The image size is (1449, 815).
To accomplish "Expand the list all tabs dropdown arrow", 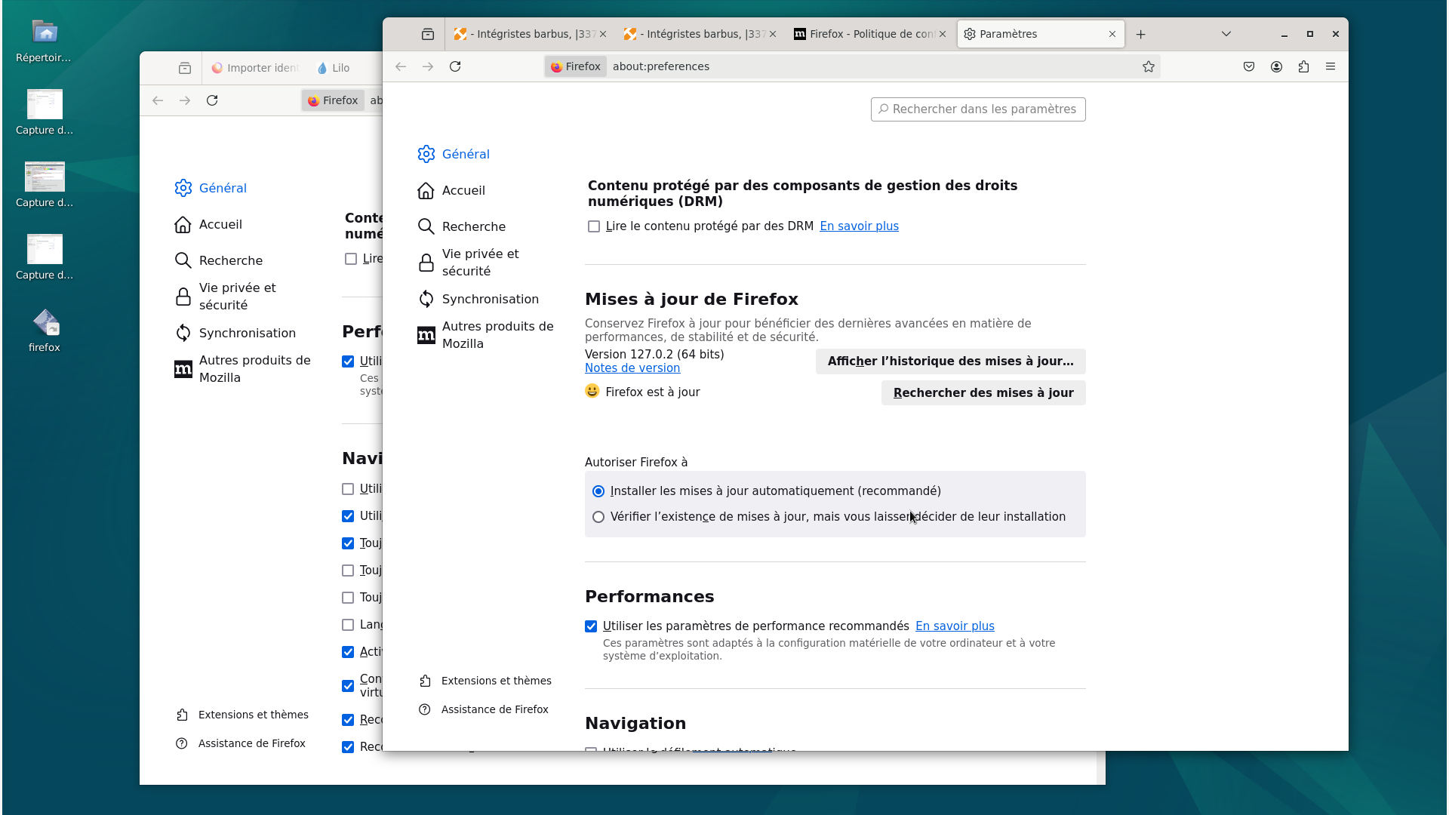I will pos(1226,34).
